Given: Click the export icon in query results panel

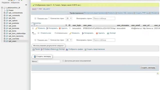Looking at the screenshot, I should click(x=57, y=49).
